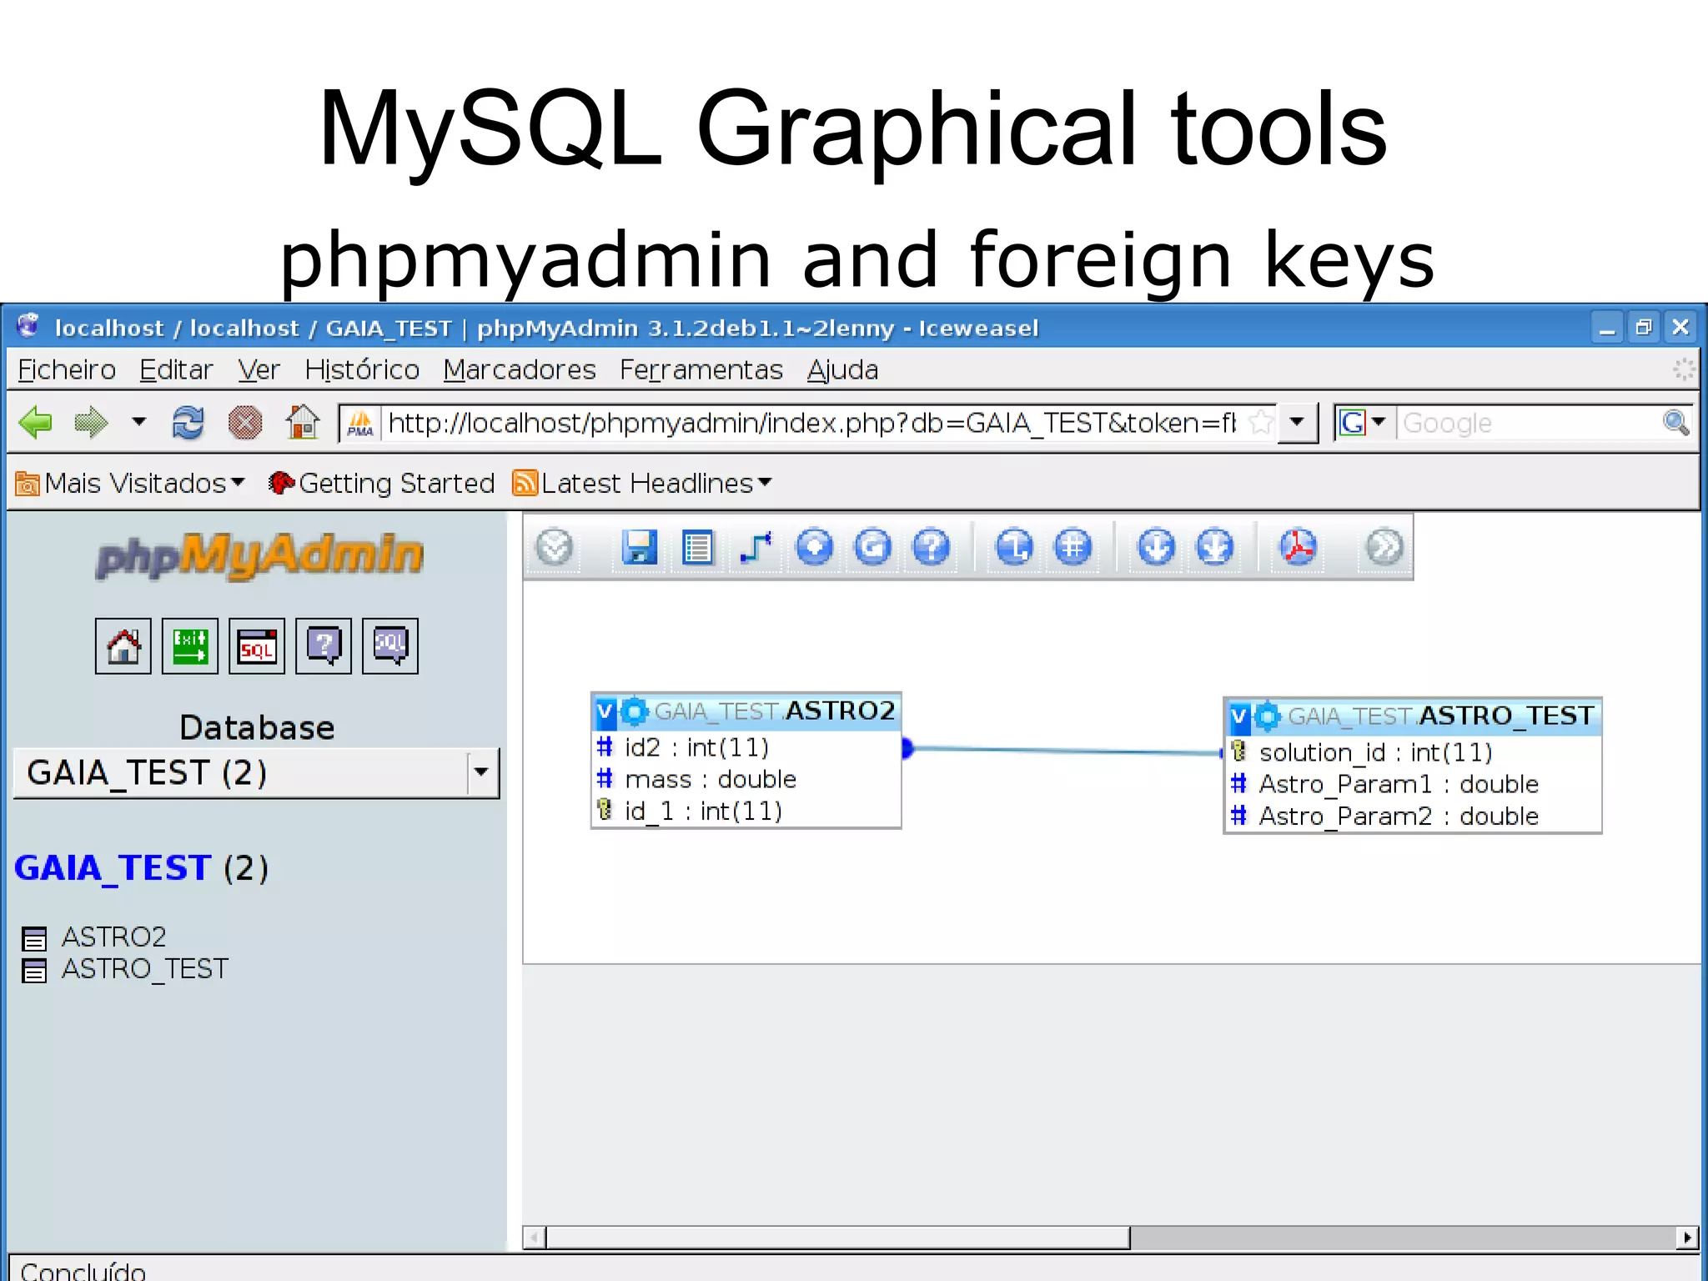This screenshot has height=1281, width=1708.
Task: Bookmark this page with the star icon
Action: 1260,423
